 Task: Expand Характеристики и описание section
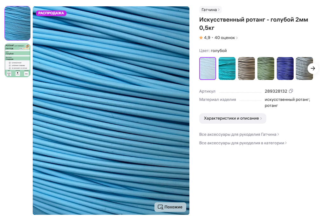click(233, 118)
